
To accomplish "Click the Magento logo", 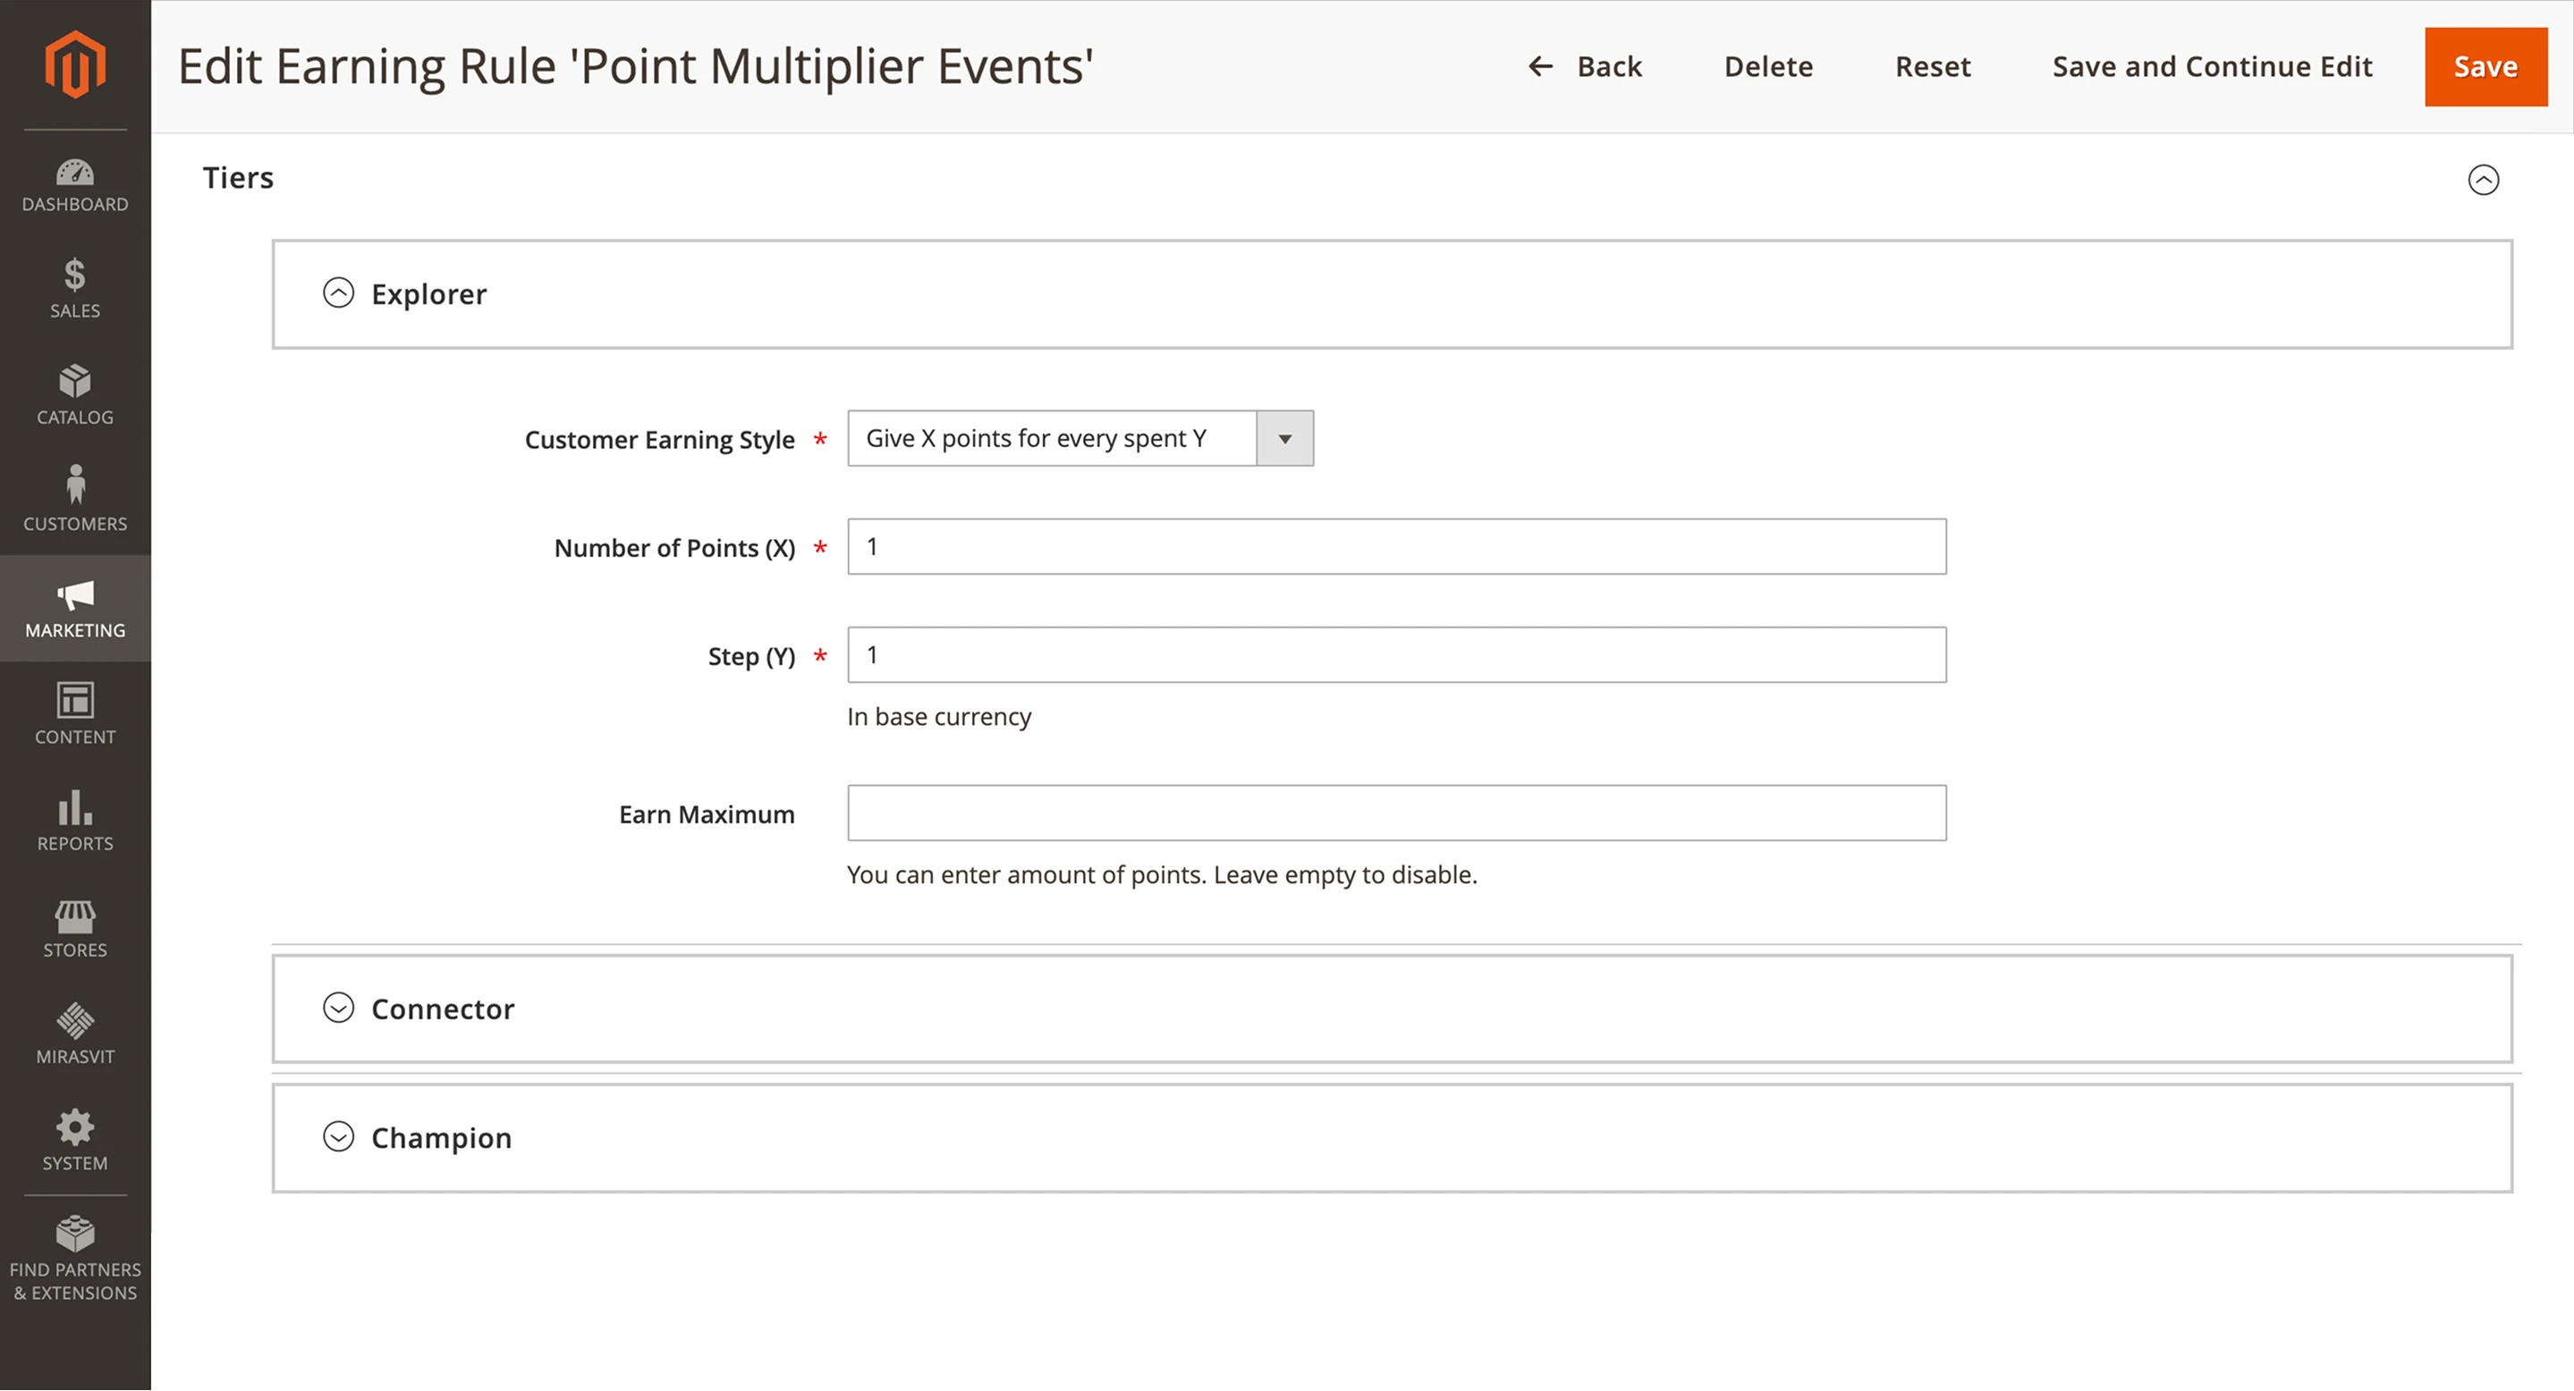I will (x=75, y=63).
